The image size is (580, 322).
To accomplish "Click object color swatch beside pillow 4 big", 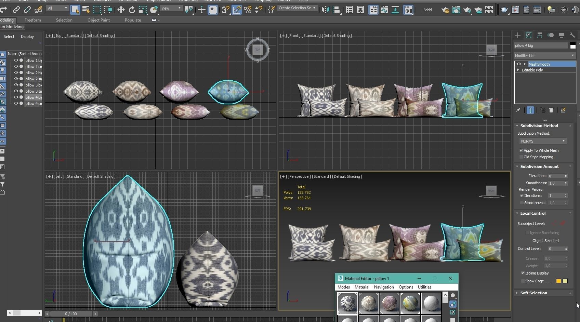I will (573, 45).
